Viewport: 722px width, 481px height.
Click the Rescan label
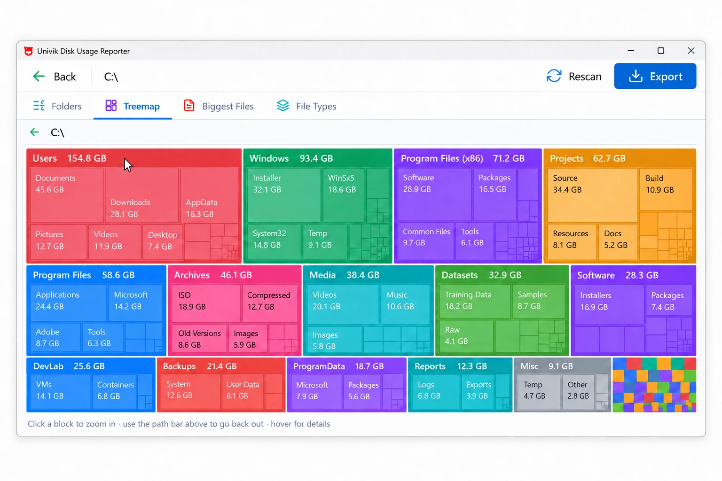click(585, 77)
